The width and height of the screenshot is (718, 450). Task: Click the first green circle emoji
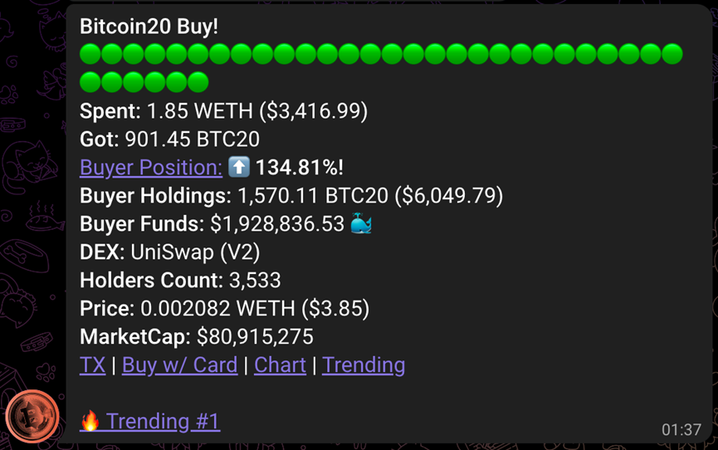click(90, 54)
